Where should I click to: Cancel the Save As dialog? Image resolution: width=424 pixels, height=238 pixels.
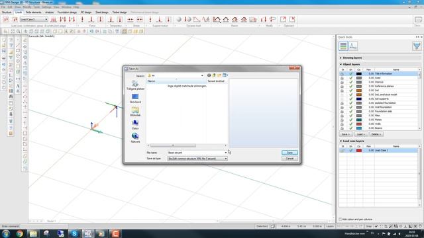click(290, 159)
